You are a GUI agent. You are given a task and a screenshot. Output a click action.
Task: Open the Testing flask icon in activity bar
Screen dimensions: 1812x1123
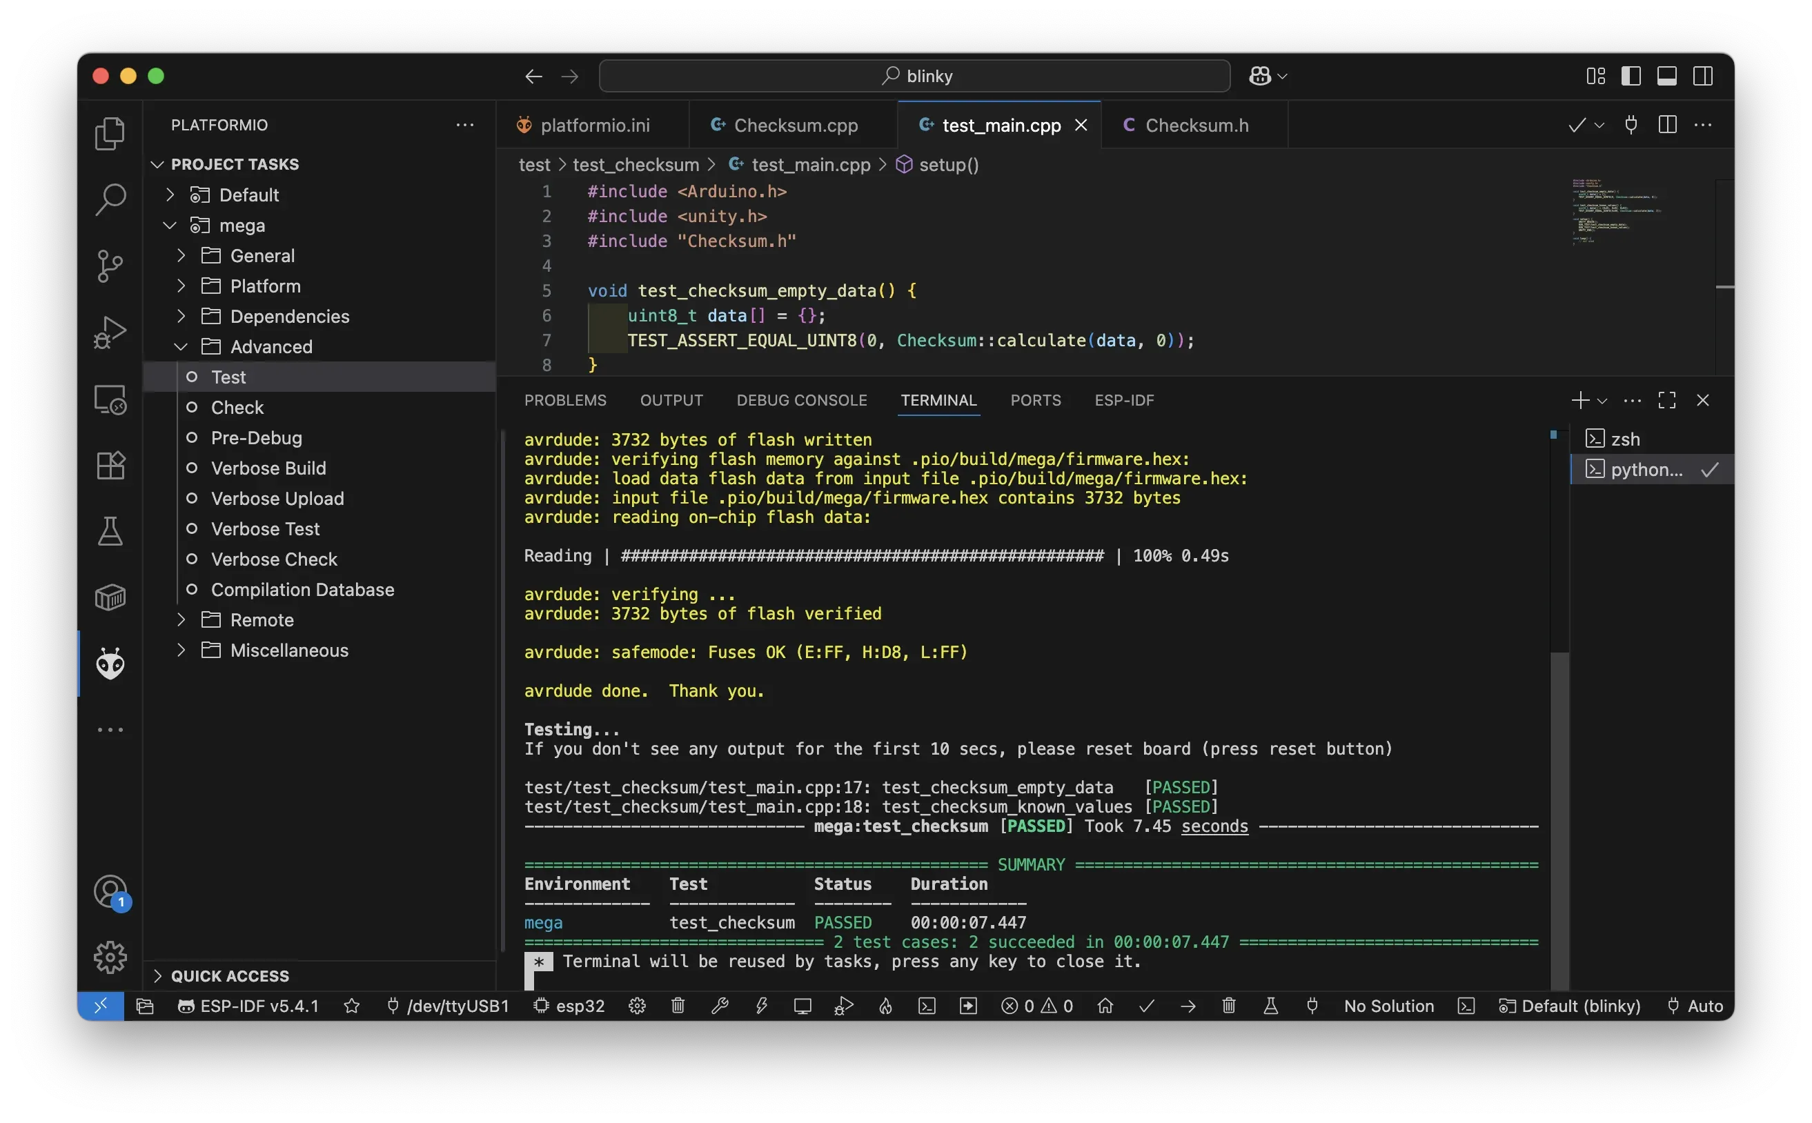click(x=110, y=532)
